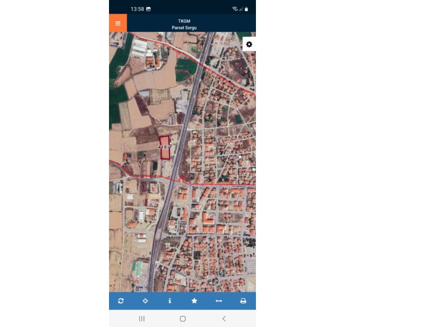Tap Android back navigation button
Image resolution: width=436 pixels, height=327 pixels.
tap(224, 318)
